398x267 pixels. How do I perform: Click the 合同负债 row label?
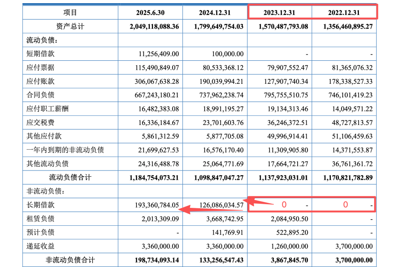click(x=40, y=95)
